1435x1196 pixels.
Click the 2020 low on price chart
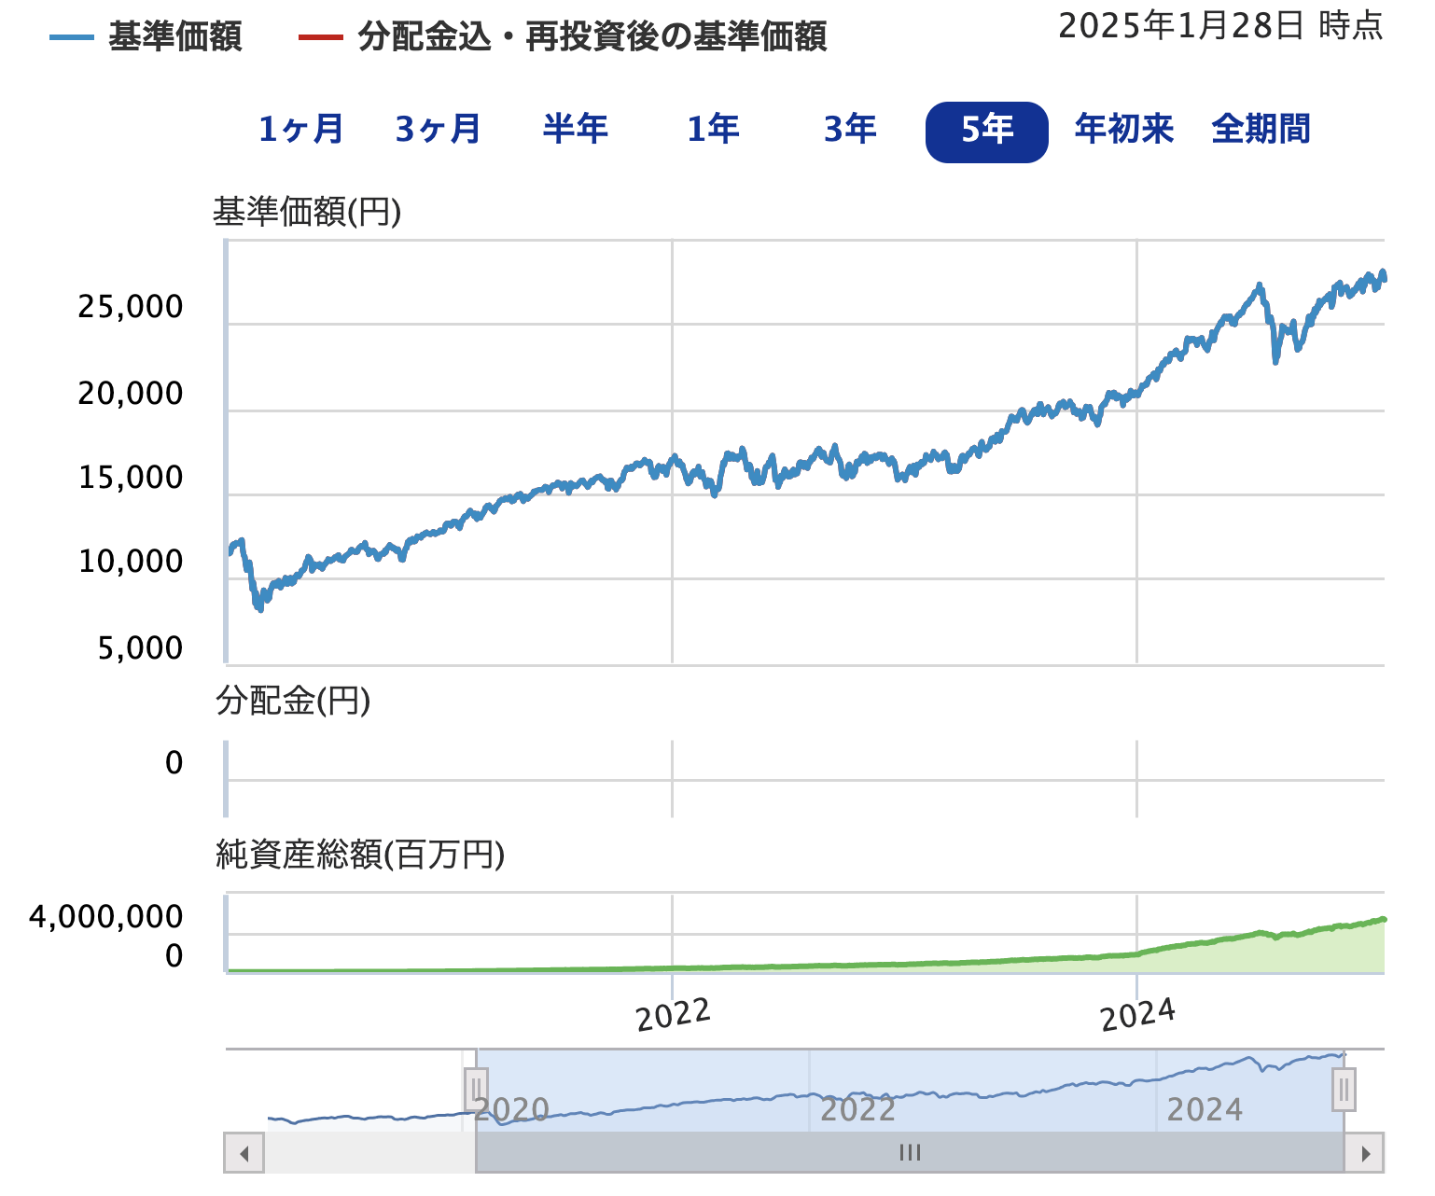point(259,606)
